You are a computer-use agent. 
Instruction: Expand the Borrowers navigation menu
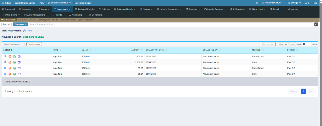click(26, 9)
